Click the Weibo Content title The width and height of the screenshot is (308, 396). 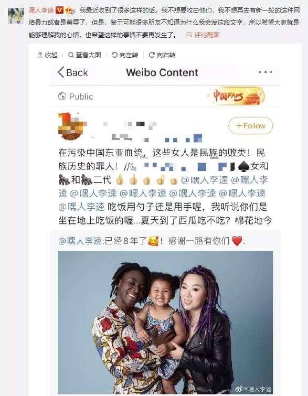(x=162, y=72)
